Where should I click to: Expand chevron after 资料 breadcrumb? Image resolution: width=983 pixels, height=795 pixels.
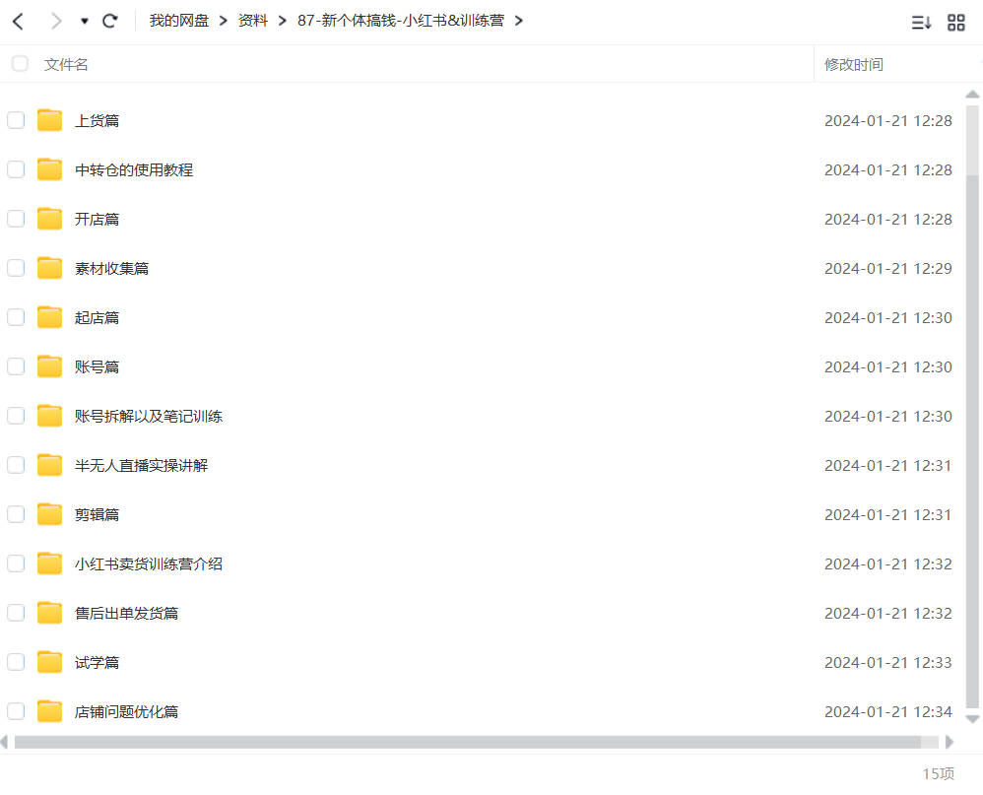coord(282,22)
